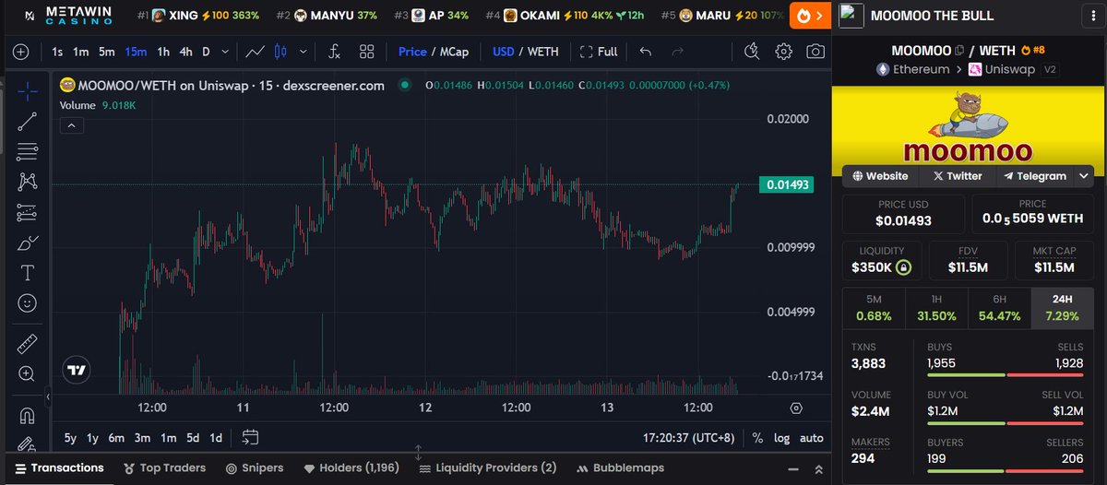The width and height of the screenshot is (1107, 485).
Task: Select the 1h time interval
Action: tap(163, 52)
